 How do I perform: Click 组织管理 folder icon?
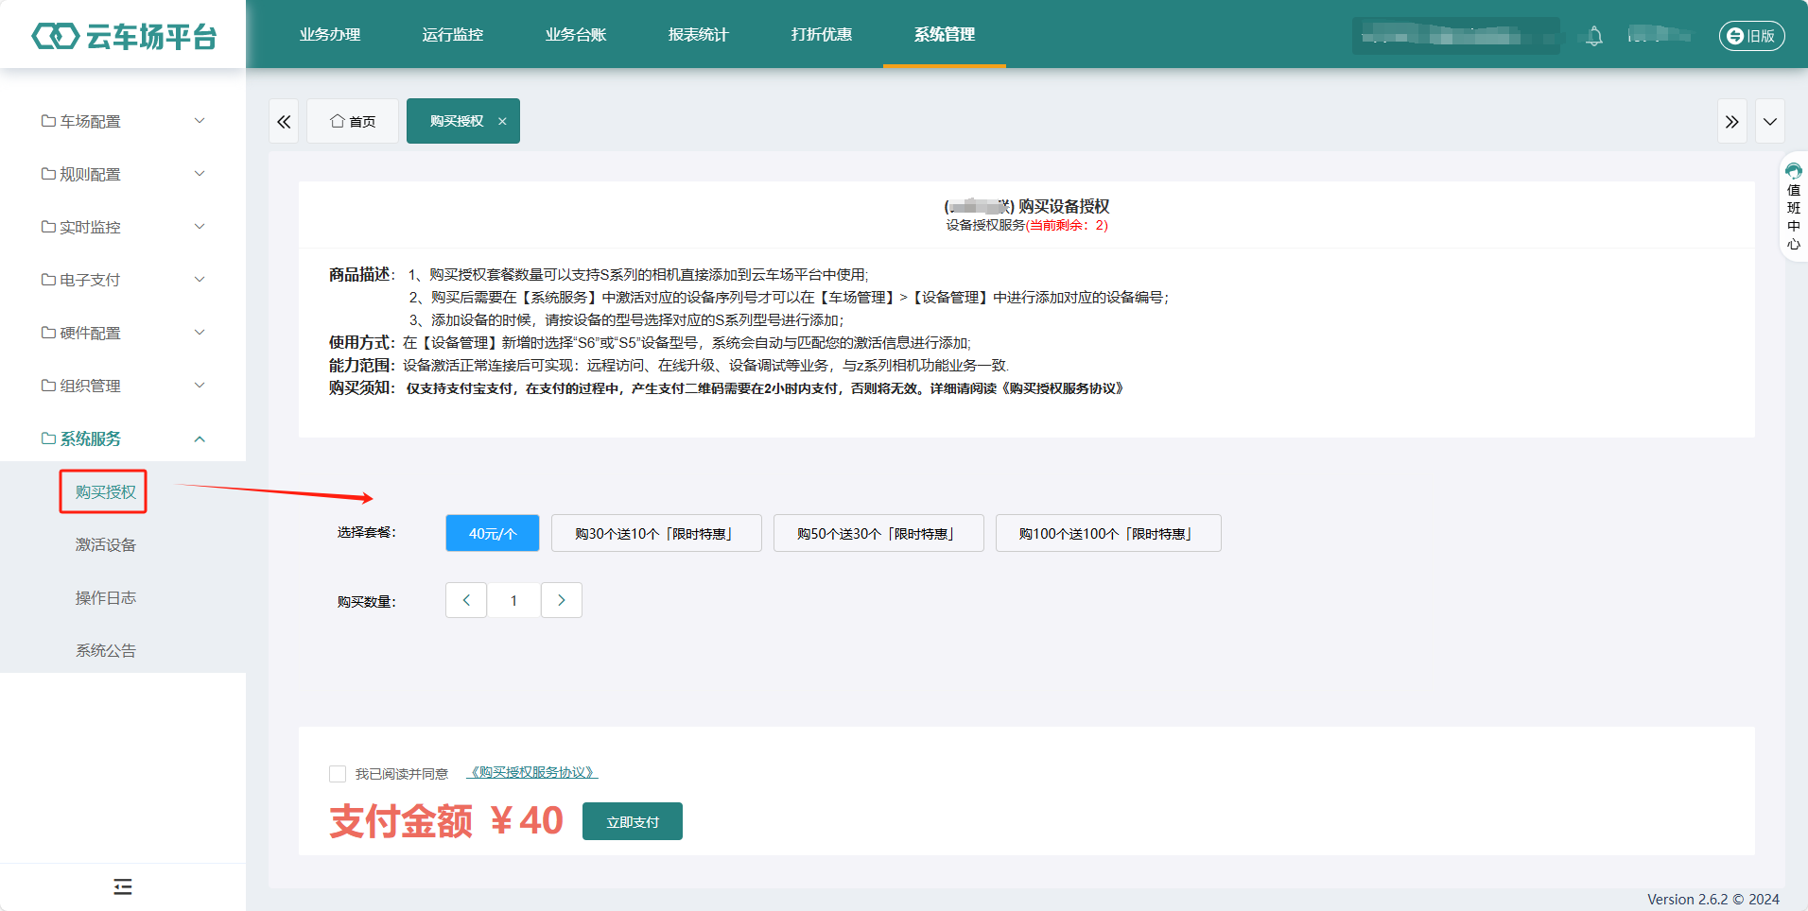point(48,386)
